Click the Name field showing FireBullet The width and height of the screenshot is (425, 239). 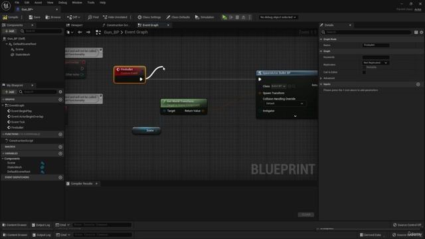point(376,45)
